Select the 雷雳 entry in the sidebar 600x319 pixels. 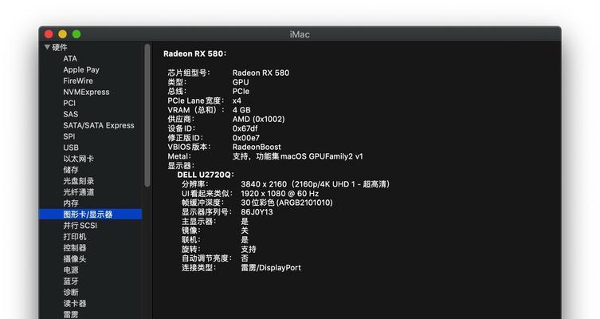[x=71, y=314]
